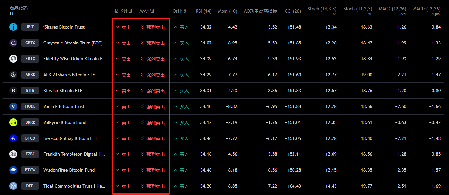The width and height of the screenshot is (449, 195).
Task: Click DEFI's 强烈卖出 MA rating
Action: click(153, 186)
